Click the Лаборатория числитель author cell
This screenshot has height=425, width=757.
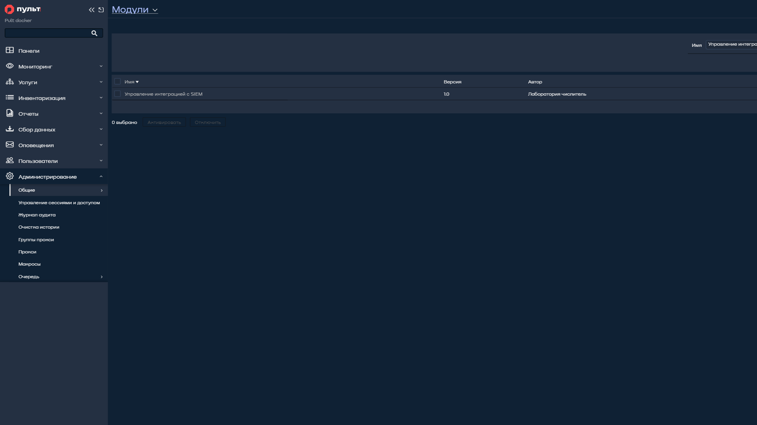tap(557, 94)
